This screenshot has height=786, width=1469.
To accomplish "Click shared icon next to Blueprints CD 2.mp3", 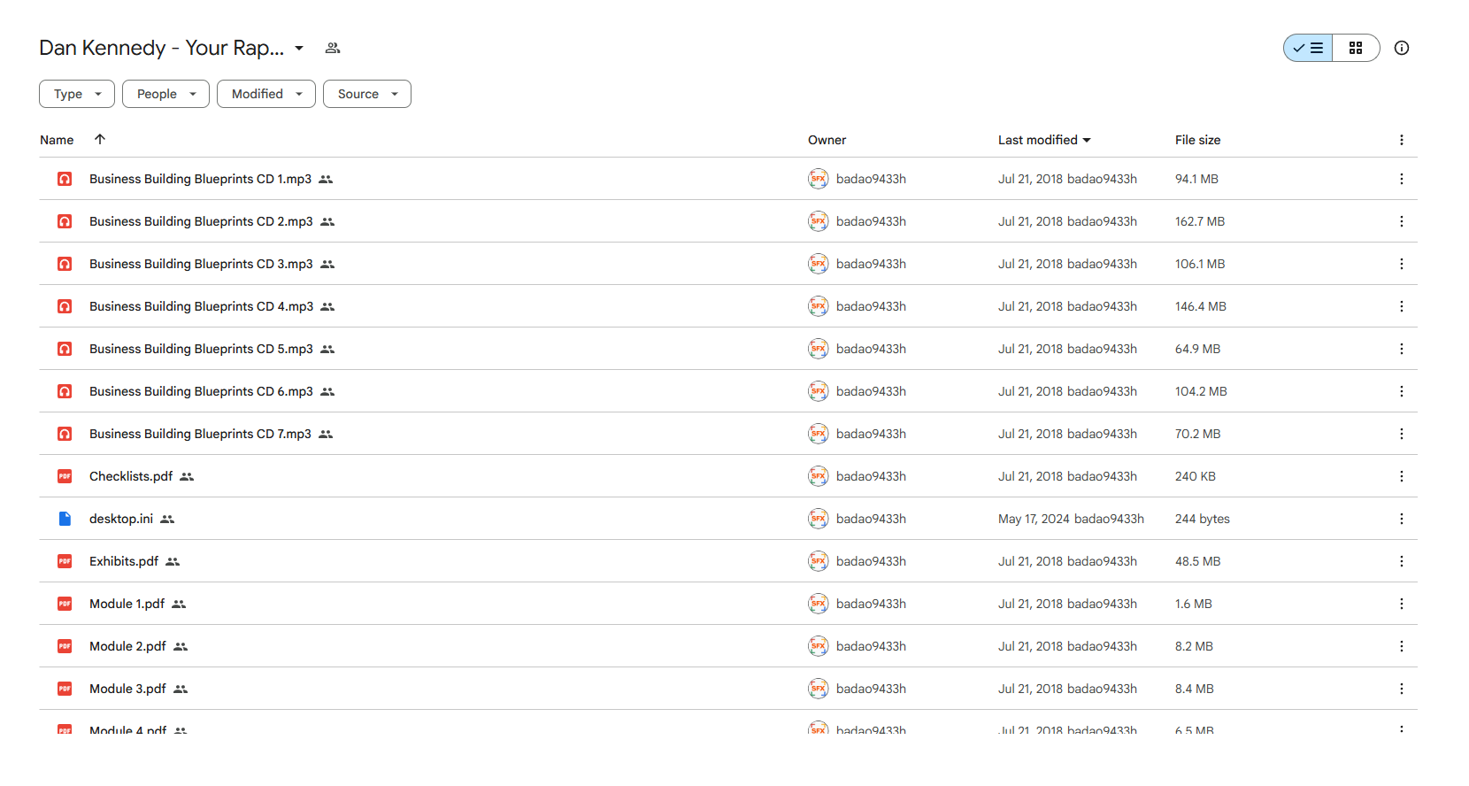I will (x=327, y=221).
